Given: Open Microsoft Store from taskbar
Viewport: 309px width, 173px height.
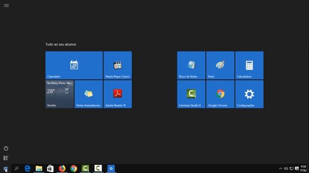Looking at the screenshot, I should tap(50, 169).
